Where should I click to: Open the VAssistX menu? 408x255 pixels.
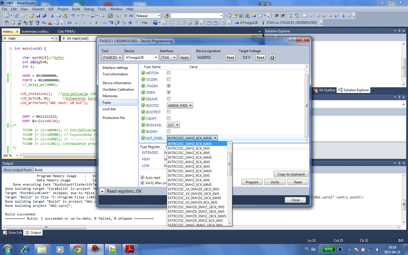38,9
